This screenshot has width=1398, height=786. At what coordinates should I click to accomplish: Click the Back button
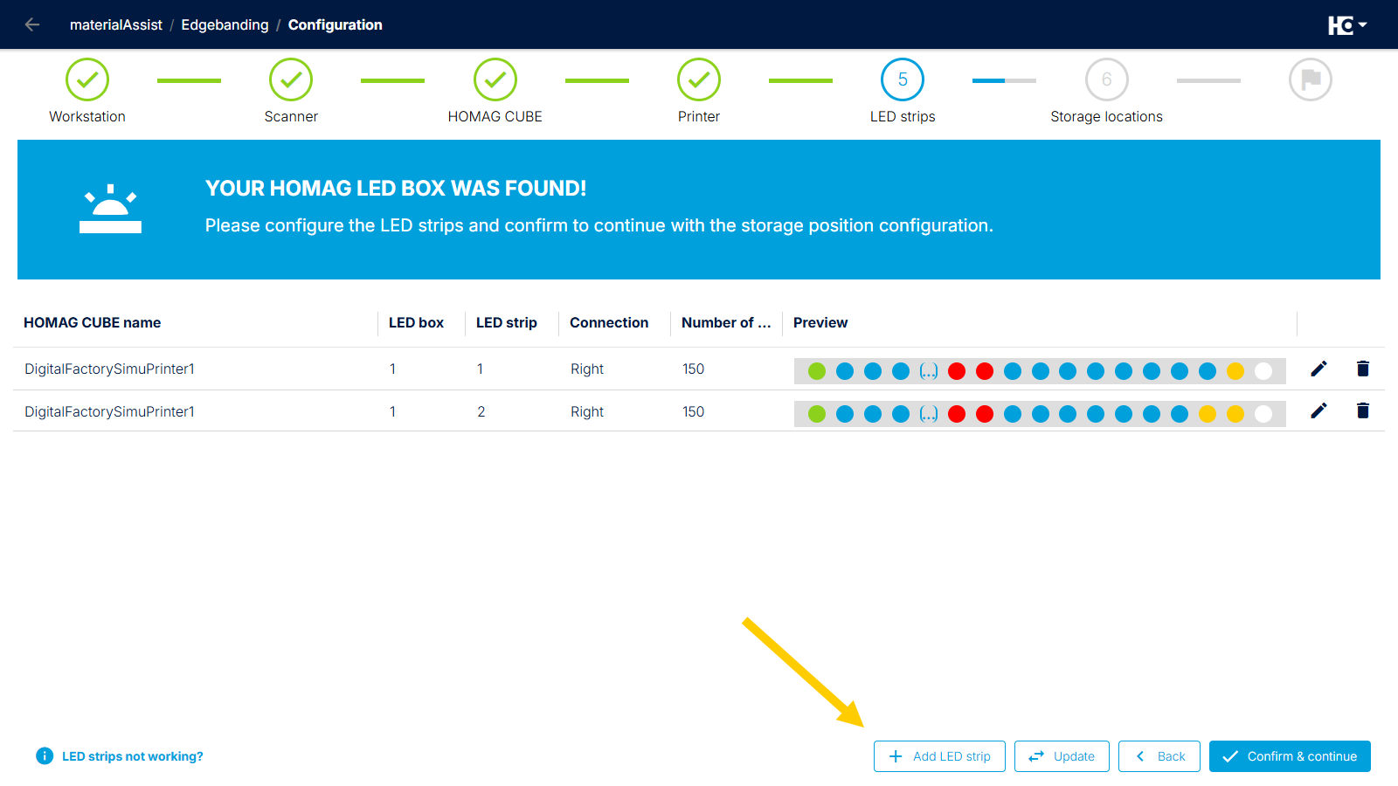click(1159, 756)
